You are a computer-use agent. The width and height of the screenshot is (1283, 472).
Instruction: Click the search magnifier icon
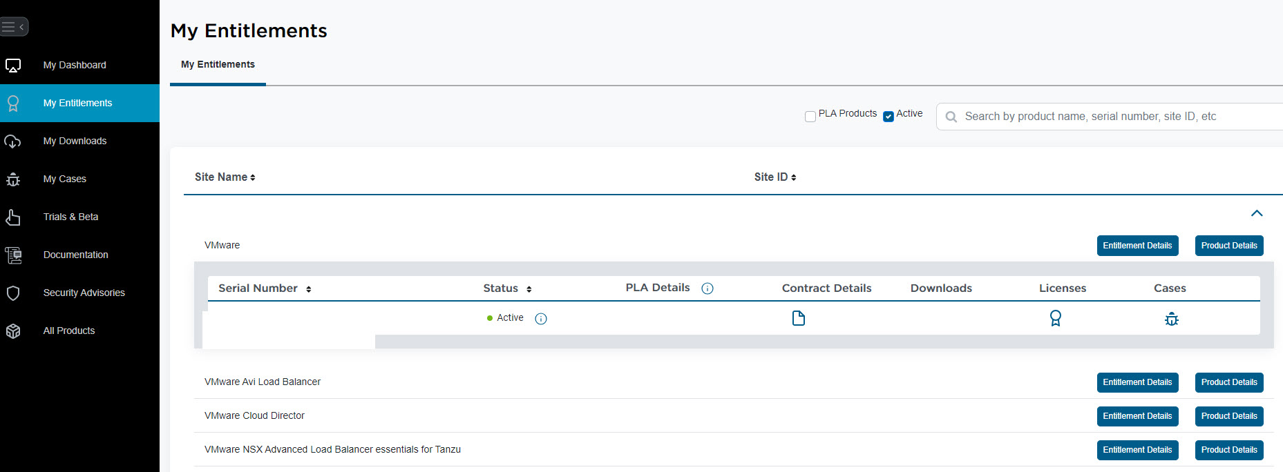[x=951, y=117]
